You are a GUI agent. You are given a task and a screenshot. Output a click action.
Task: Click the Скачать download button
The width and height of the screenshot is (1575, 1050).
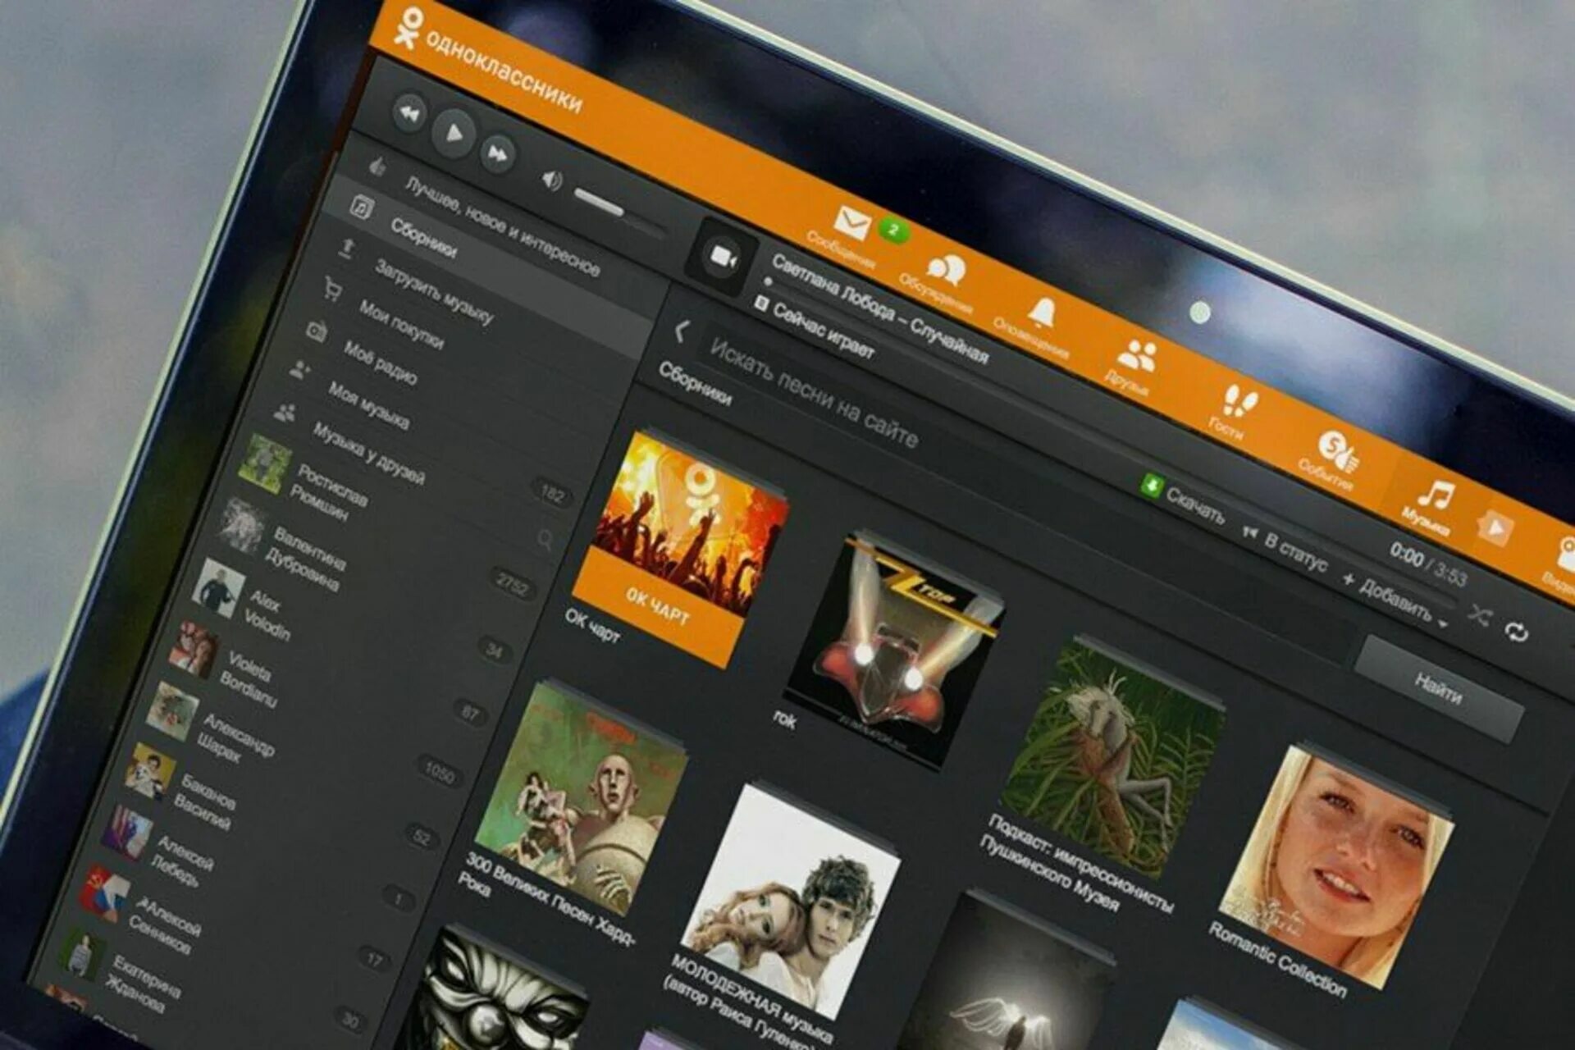pos(1183,500)
